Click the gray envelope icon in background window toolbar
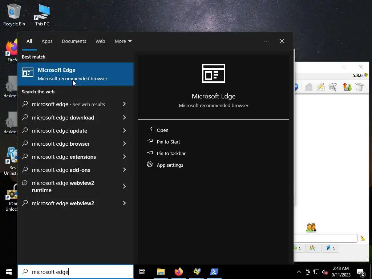 309,87
